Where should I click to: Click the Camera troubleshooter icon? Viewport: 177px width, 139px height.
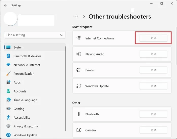(79, 130)
